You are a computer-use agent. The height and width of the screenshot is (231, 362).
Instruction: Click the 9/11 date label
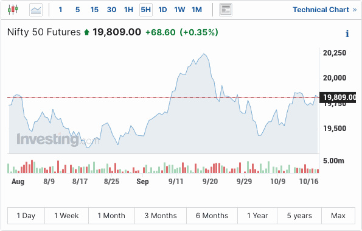pos(176,182)
